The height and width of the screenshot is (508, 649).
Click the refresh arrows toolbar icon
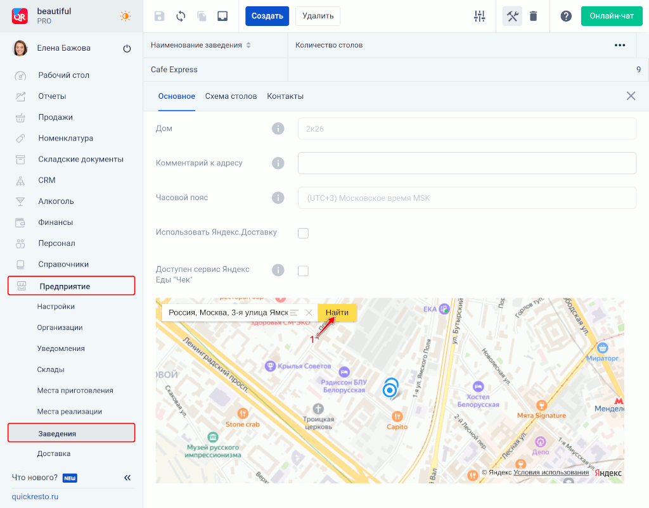point(181,16)
